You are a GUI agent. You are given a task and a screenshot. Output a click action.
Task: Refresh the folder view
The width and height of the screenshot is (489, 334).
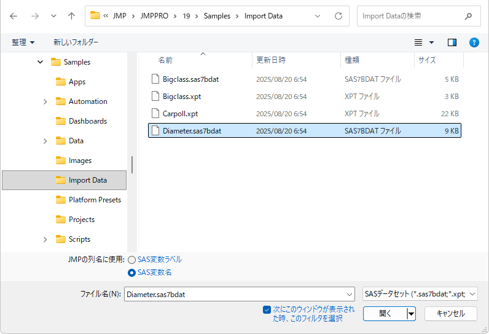(x=338, y=16)
